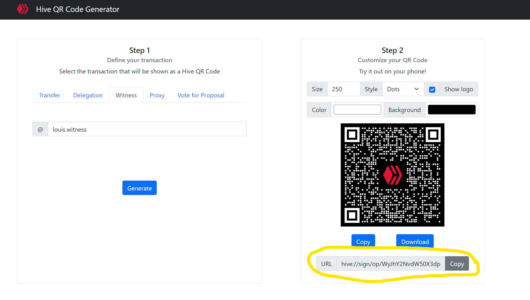Click the Generate button
The height and width of the screenshot is (300, 530).
pyautogui.click(x=140, y=188)
